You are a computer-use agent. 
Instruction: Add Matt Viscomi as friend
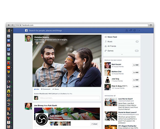tap(136, 65)
